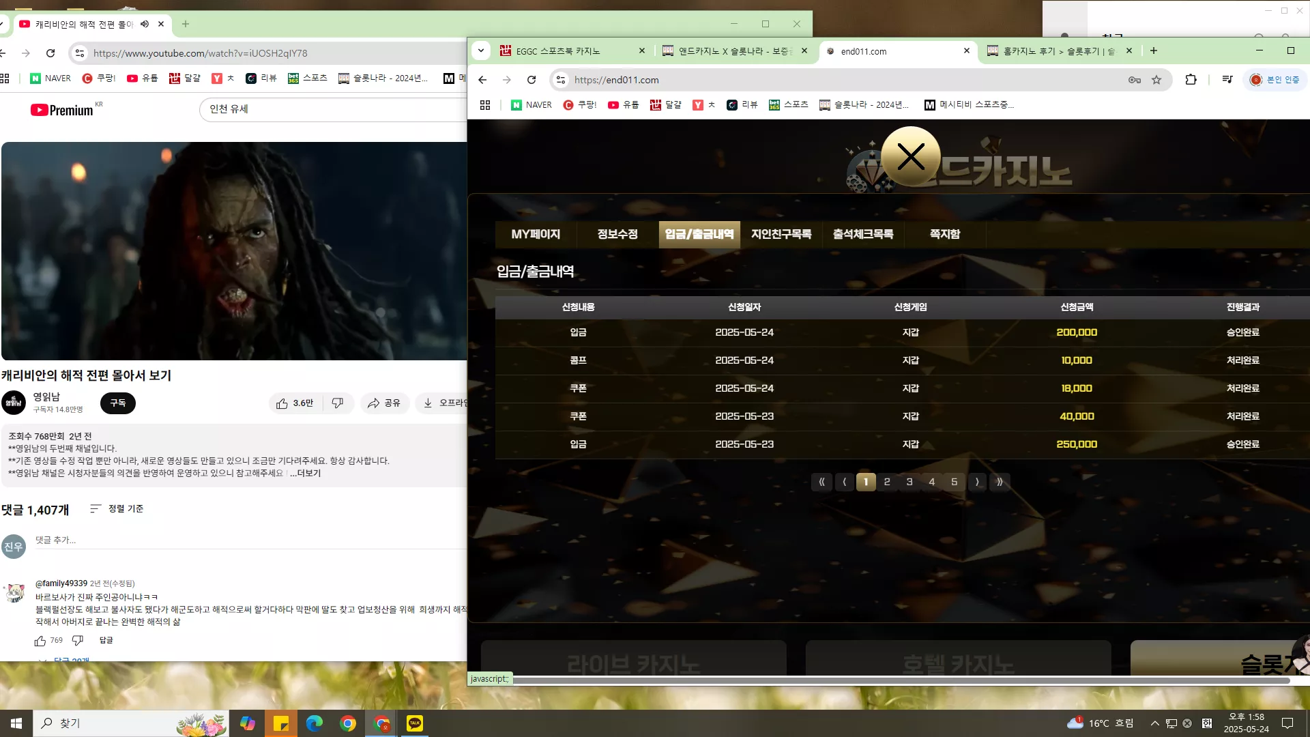
Task: Open the Extensions puzzle icon
Action: (1191, 80)
